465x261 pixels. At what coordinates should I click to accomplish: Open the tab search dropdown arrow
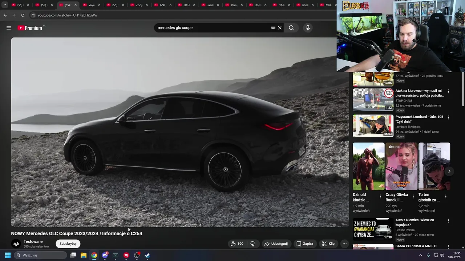pos(5,5)
